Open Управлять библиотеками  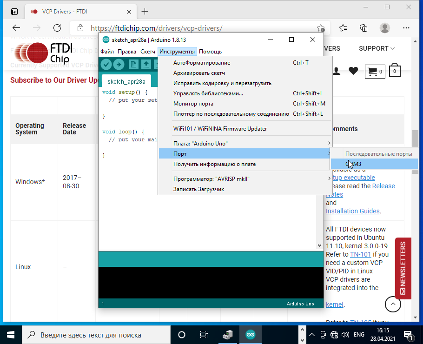pos(245,93)
